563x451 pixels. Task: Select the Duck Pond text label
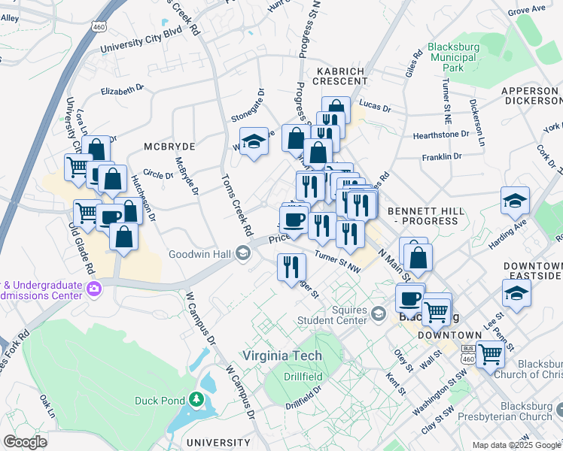(160, 401)
